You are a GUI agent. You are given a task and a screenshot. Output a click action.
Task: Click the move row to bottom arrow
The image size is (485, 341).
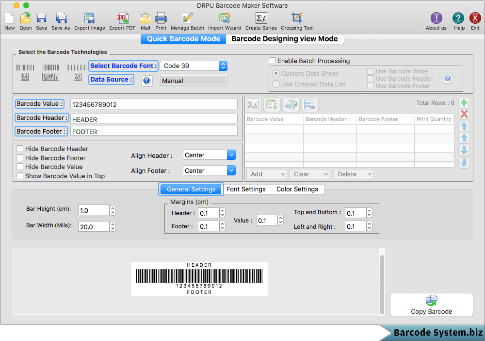pyautogui.click(x=464, y=163)
